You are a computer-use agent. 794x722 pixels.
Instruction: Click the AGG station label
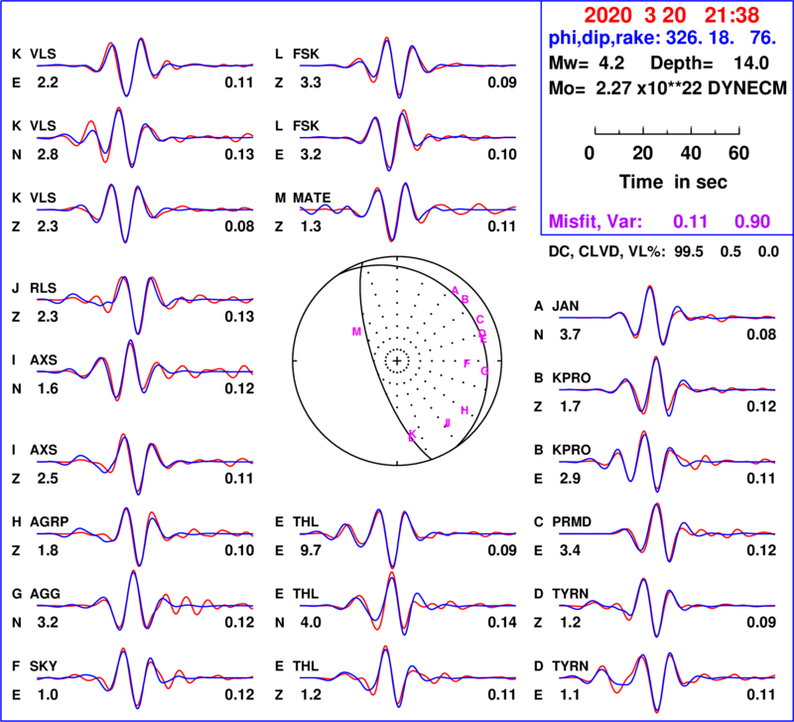[45, 593]
